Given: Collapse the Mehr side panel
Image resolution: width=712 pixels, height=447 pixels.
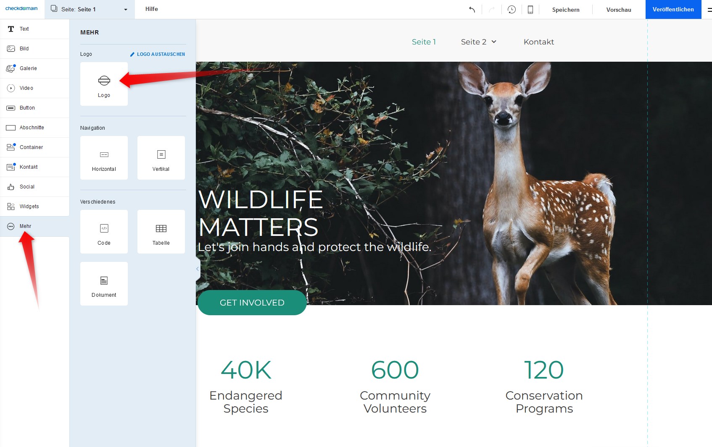Looking at the screenshot, I should (x=198, y=269).
